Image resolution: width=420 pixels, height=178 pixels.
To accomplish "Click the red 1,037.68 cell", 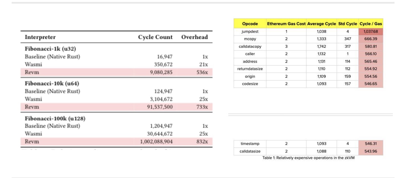I will point(371,32).
